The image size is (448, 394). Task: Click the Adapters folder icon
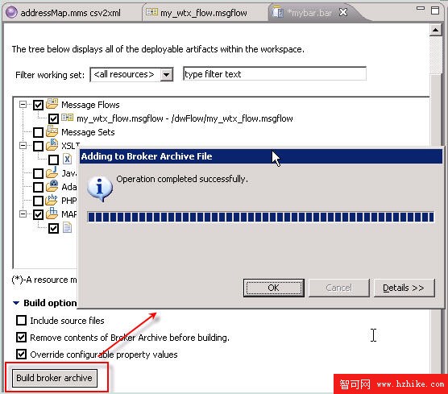pyautogui.click(x=52, y=186)
